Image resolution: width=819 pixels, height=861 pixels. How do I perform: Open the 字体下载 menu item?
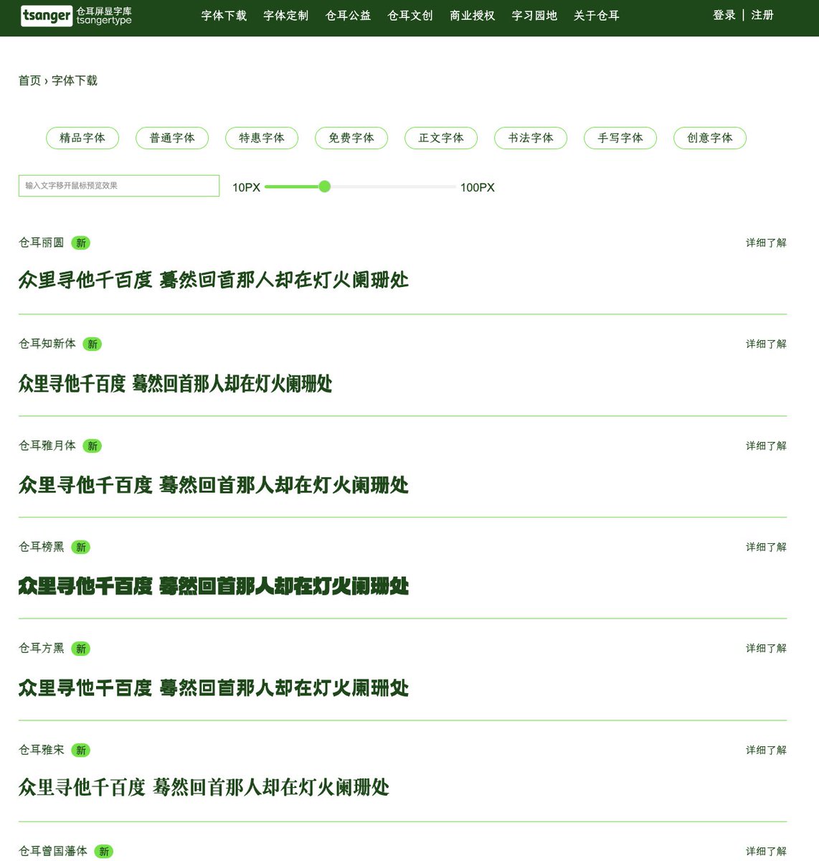pyautogui.click(x=223, y=15)
